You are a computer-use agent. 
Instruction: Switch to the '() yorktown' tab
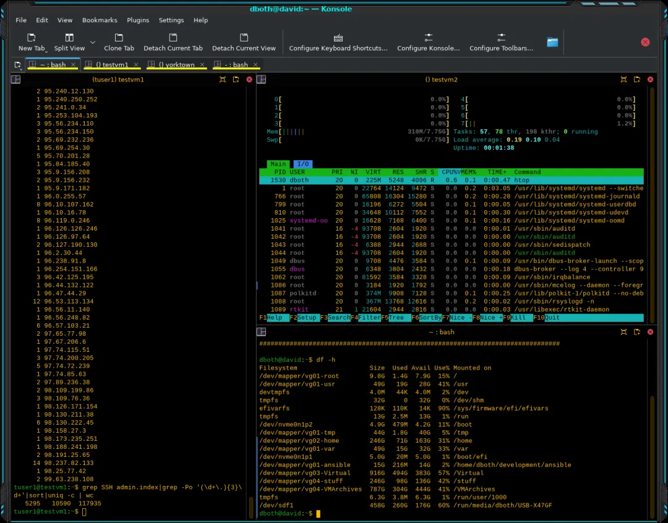point(176,65)
